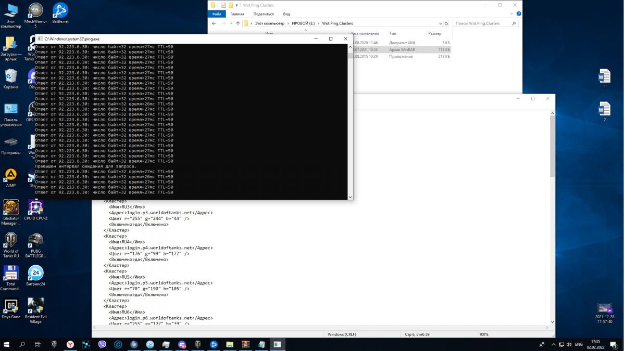Expand the address bar history dropdown
The width and height of the screenshot is (625, 351).
tap(441, 23)
